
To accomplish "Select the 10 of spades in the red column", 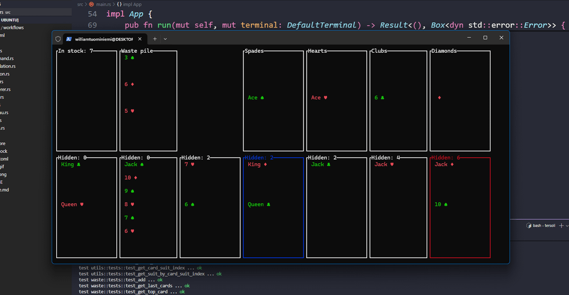I will 441,204.
